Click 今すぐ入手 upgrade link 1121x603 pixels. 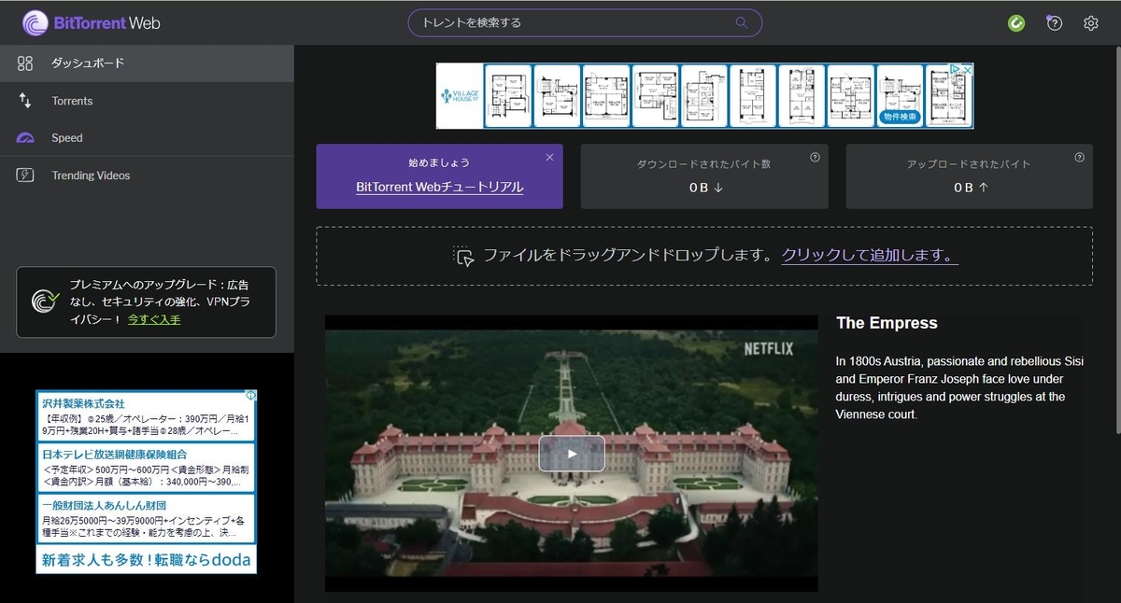coord(154,319)
